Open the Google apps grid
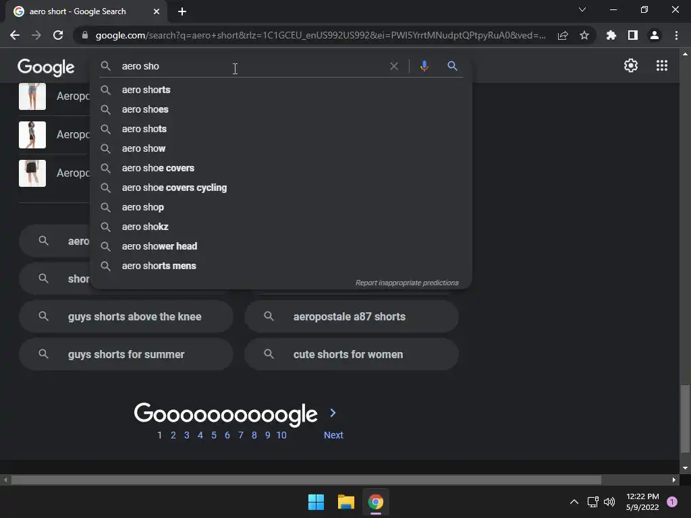The width and height of the screenshot is (691, 518). pos(662,65)
